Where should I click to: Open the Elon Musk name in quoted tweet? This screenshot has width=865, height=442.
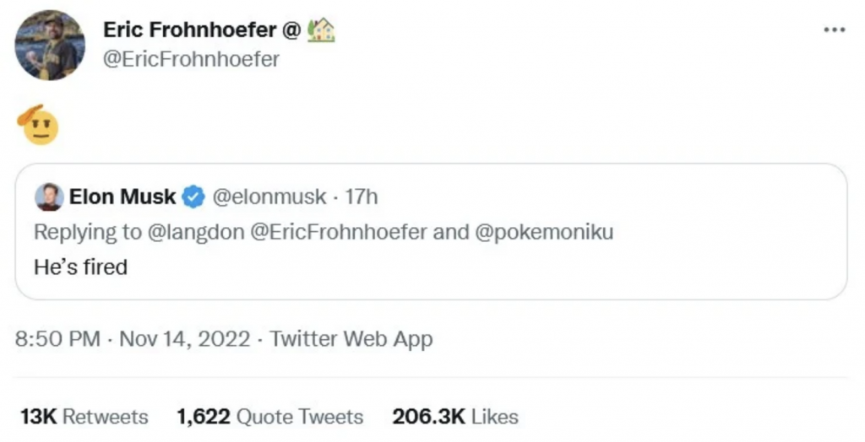[122, 197]
